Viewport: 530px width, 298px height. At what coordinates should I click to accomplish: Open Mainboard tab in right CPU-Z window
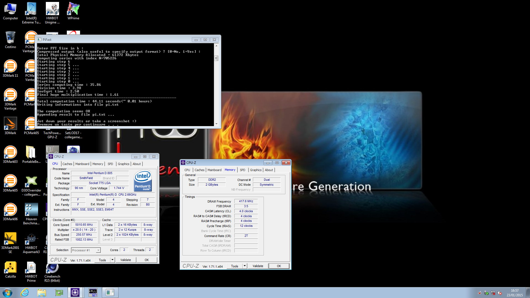(x=214, y=170)
